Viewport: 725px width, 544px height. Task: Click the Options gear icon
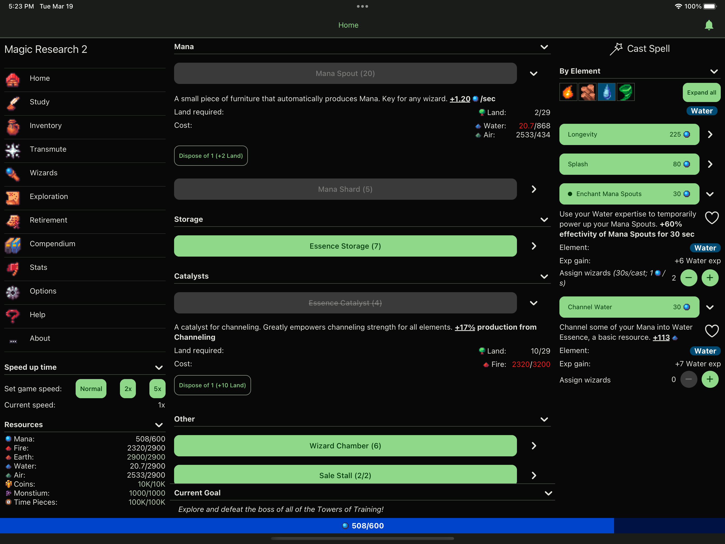(13, 292)
